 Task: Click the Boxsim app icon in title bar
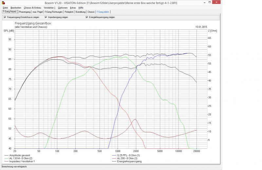(3, 3)
